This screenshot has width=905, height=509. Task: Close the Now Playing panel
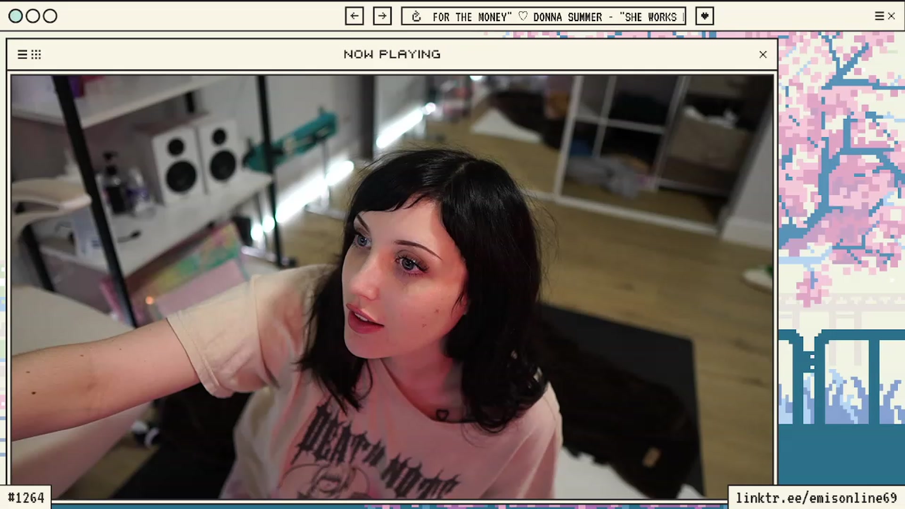[763, 55]
